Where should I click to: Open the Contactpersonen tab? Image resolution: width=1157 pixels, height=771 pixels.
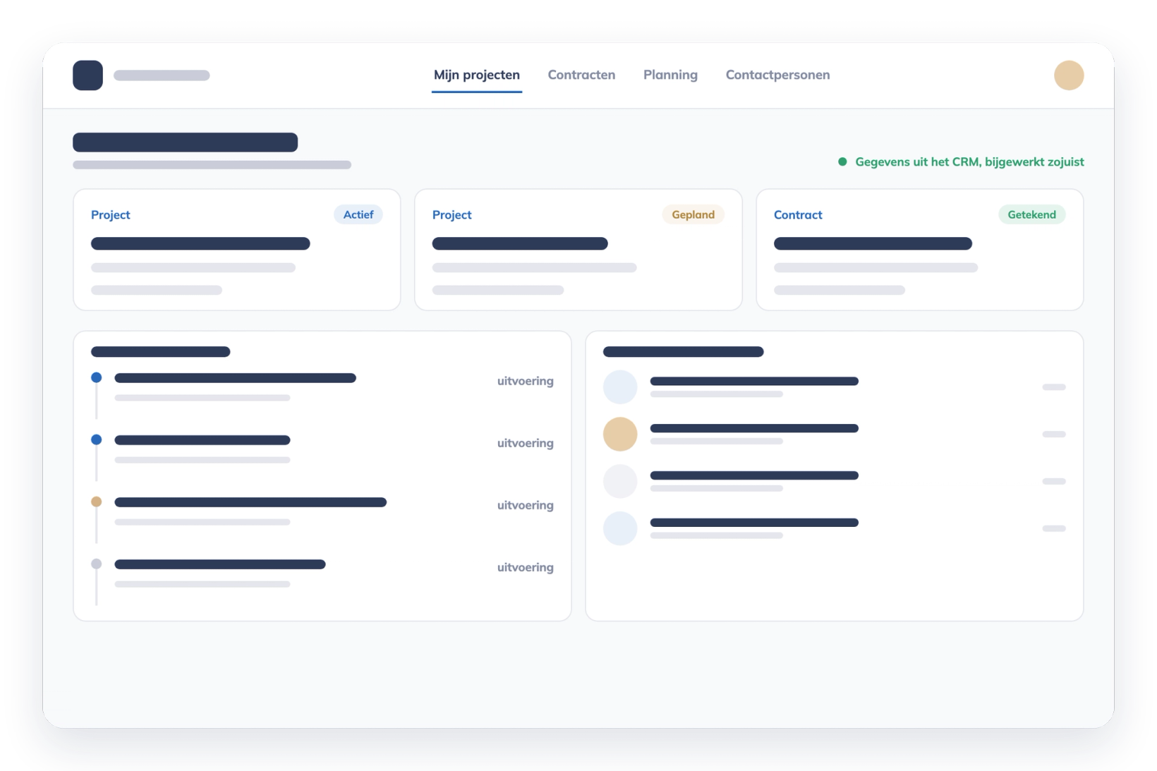(x=777, y=75)
